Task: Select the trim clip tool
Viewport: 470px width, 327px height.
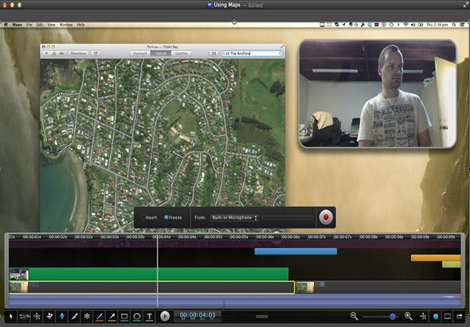Action: [x=24, y=316]
